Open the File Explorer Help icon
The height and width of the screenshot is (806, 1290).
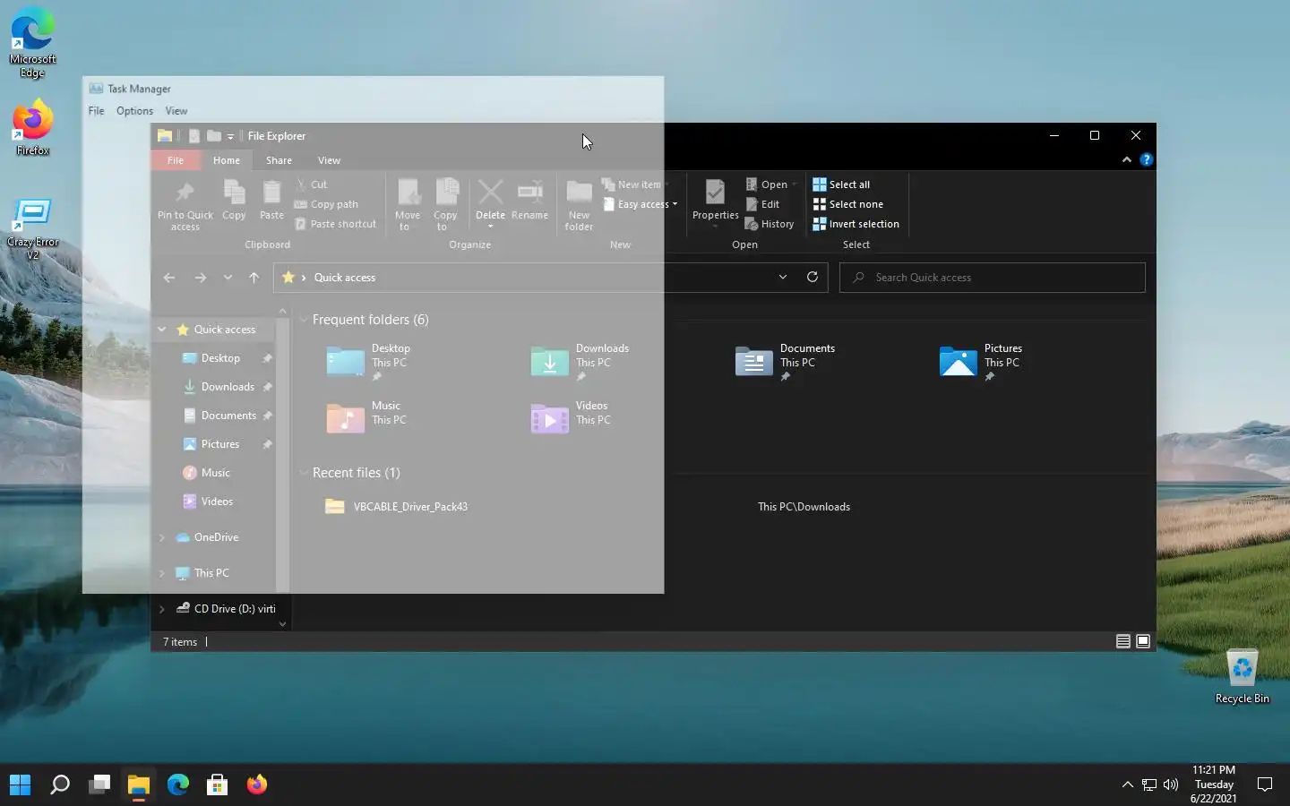(1146, 159)
